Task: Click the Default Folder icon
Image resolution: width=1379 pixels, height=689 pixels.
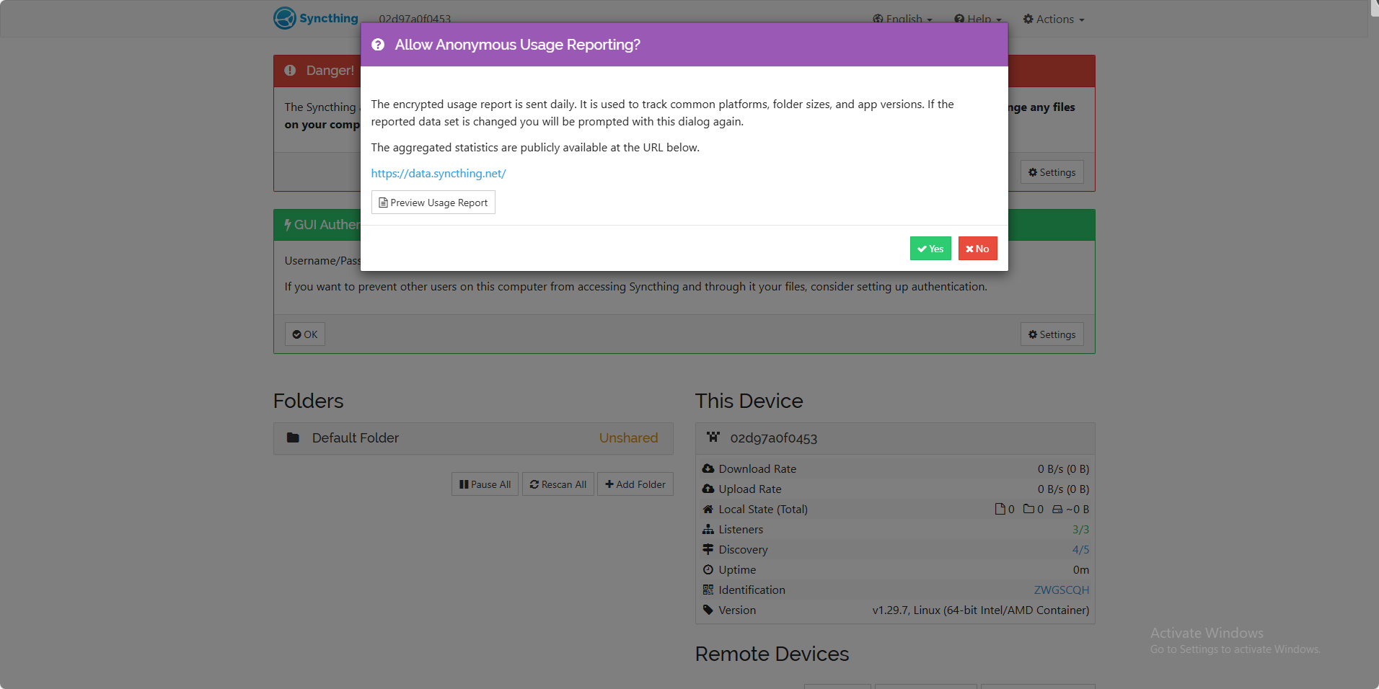Action: [293, 437]
